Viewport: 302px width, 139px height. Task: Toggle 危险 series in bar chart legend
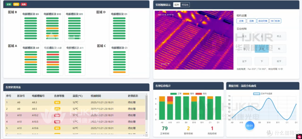click(201, 94)
